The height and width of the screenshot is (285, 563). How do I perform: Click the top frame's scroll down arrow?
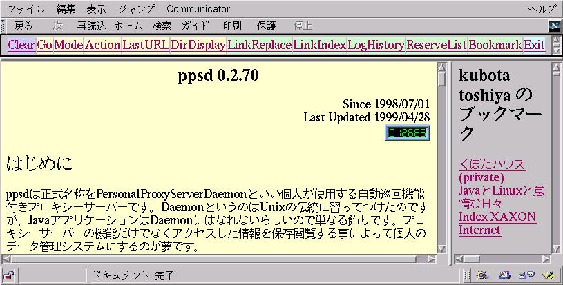pyautogui.click(x=557, y=50)
